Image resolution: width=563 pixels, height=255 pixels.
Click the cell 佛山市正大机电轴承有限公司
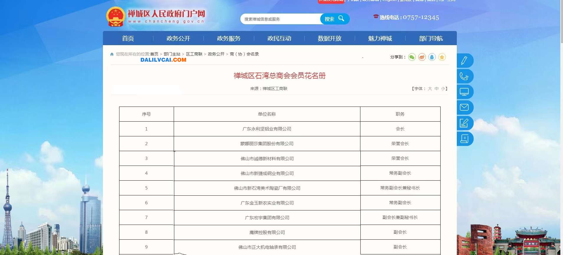coord(267,247)
